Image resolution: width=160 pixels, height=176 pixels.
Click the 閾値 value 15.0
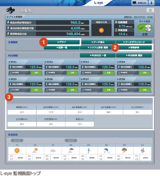pos(80,124)
